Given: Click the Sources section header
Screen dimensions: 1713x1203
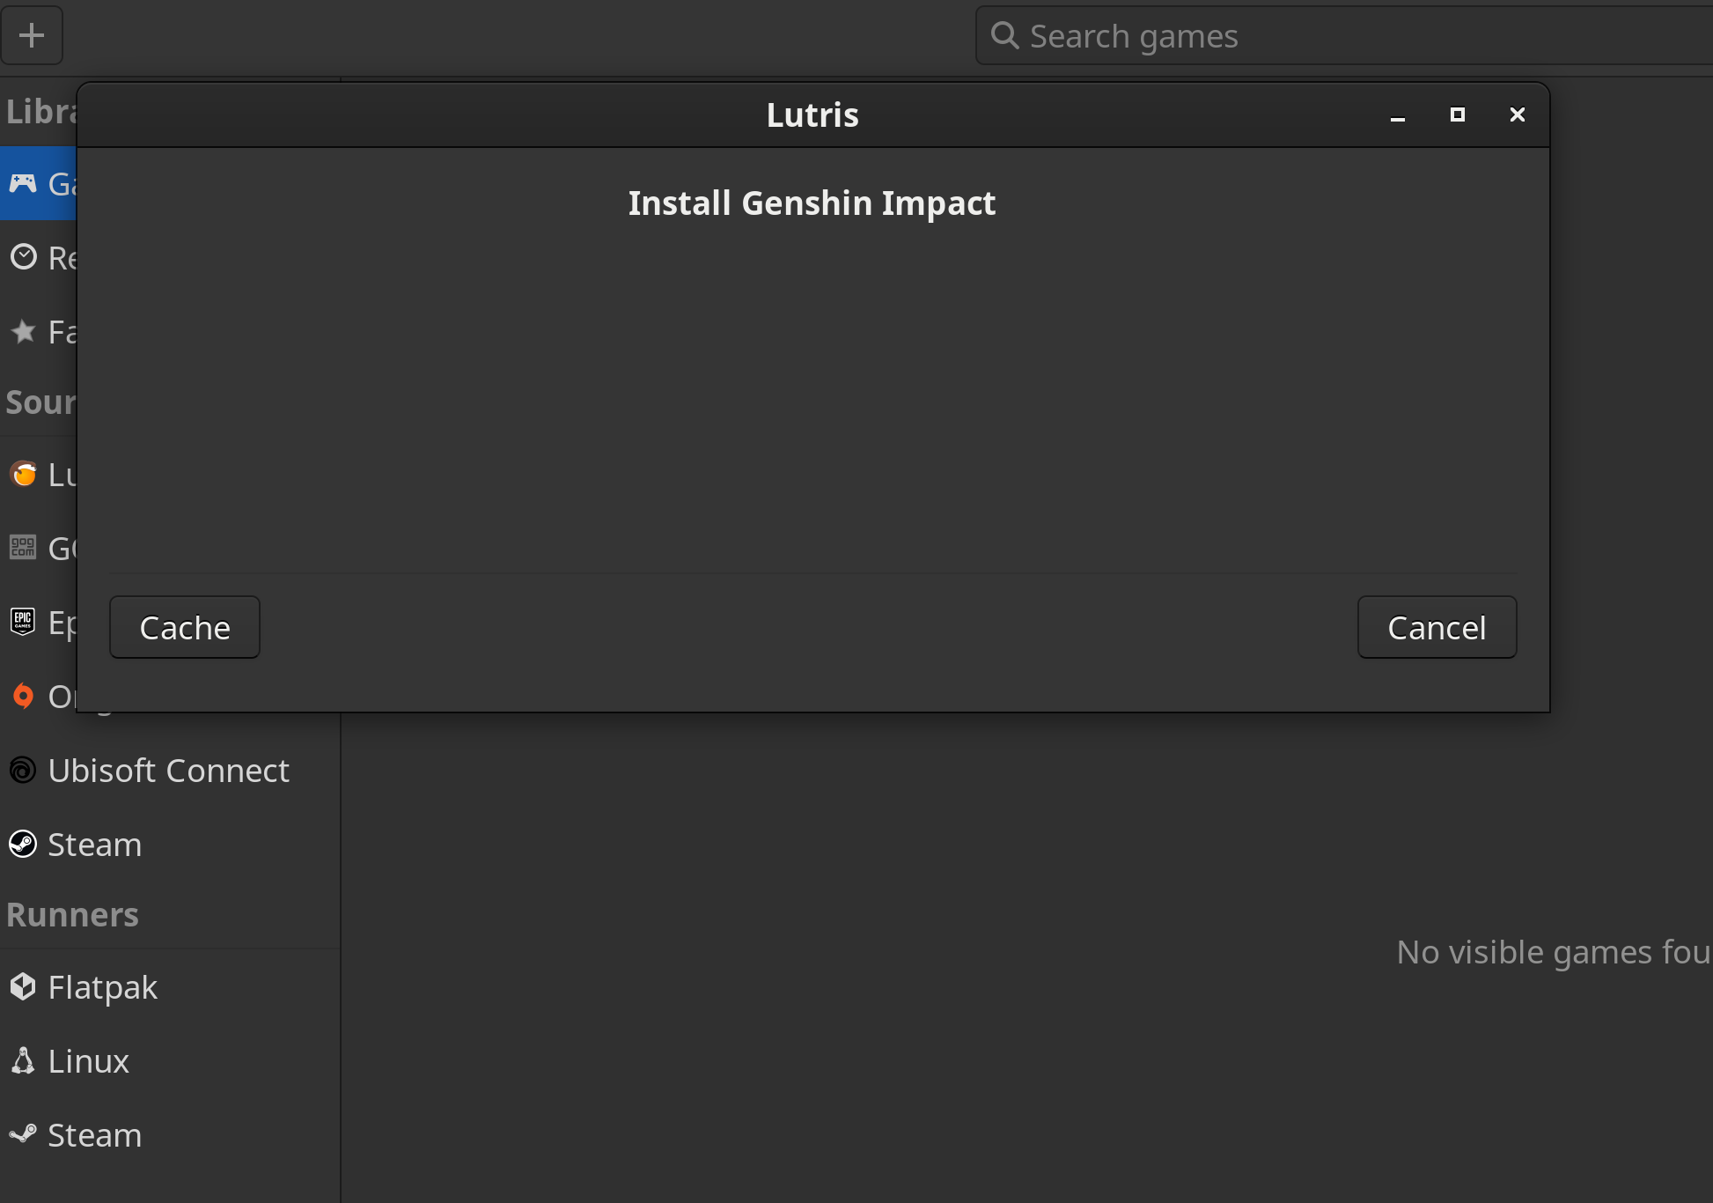Looking at the screenshot, I should point(41,402).
